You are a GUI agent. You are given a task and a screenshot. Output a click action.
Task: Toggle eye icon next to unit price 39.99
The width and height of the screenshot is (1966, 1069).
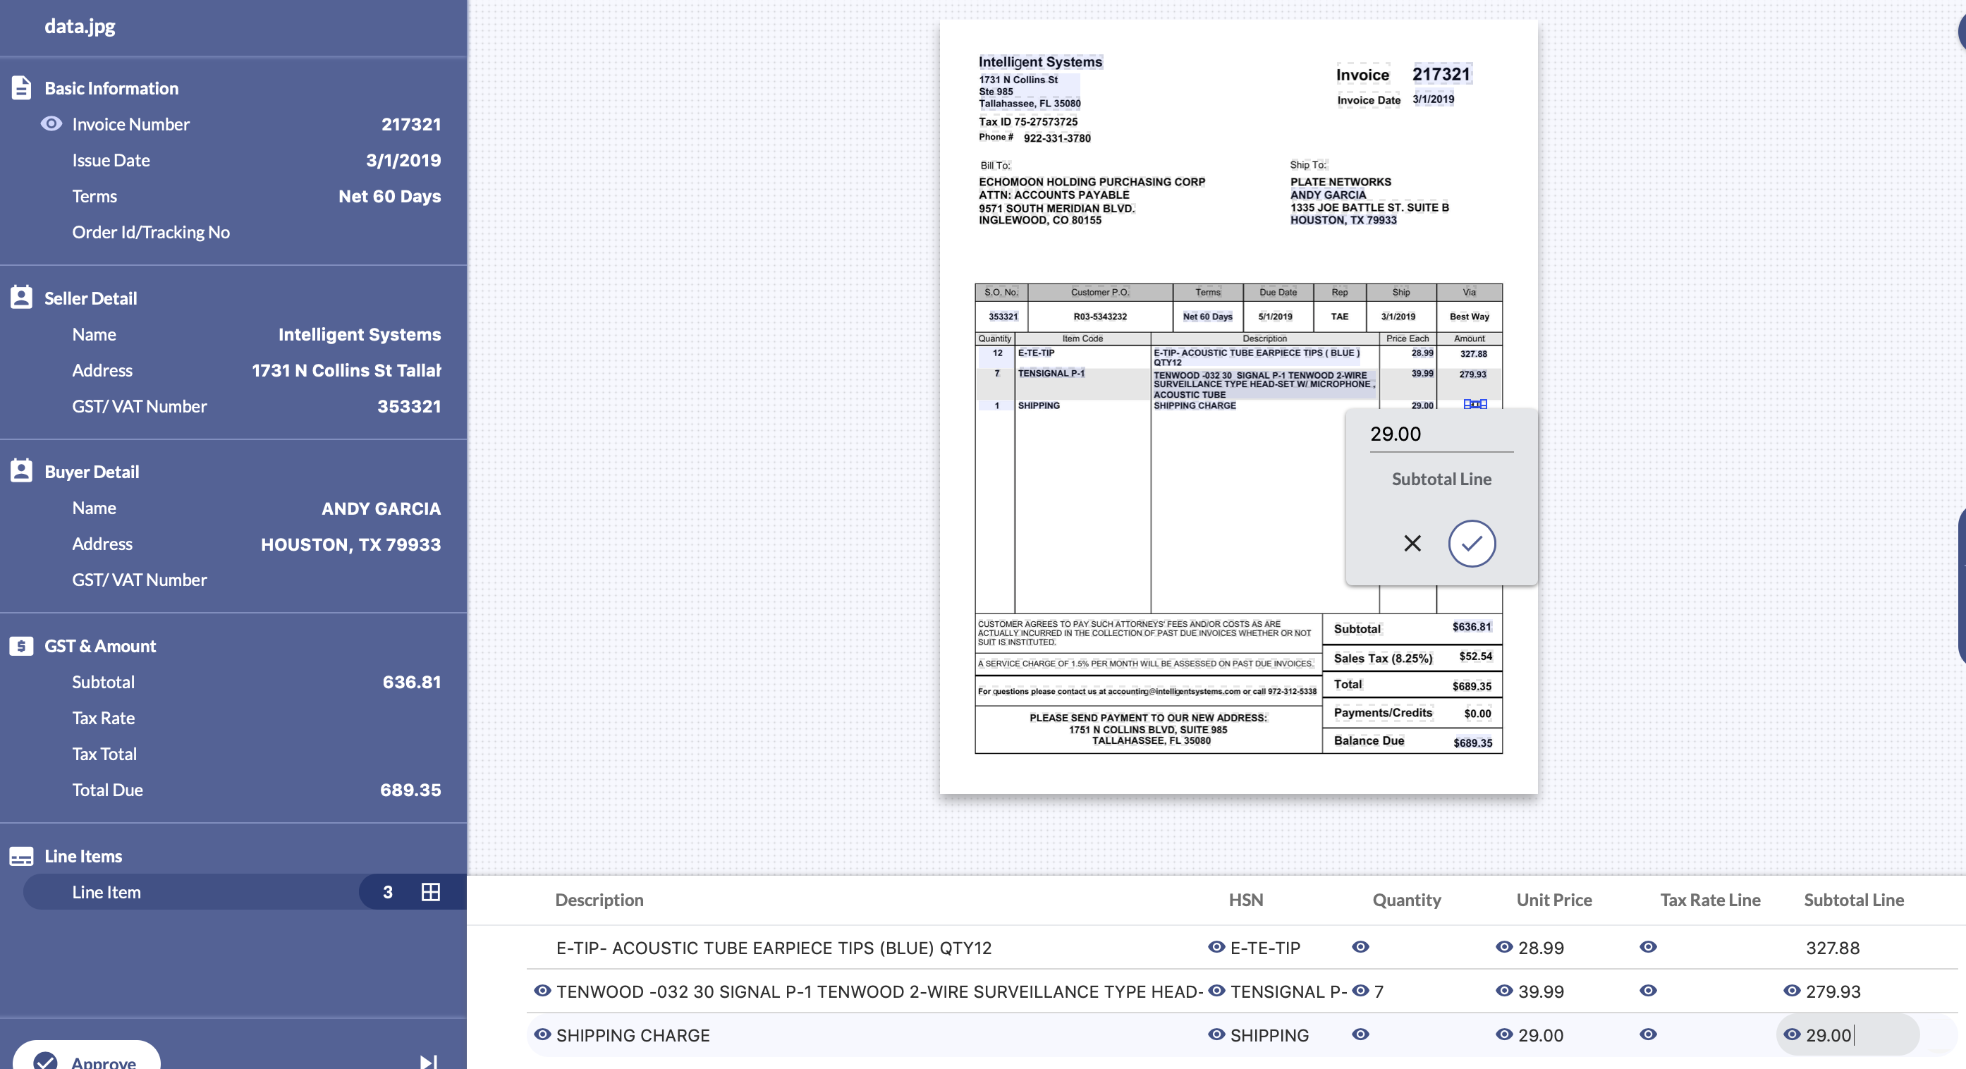pos(1504,991)
